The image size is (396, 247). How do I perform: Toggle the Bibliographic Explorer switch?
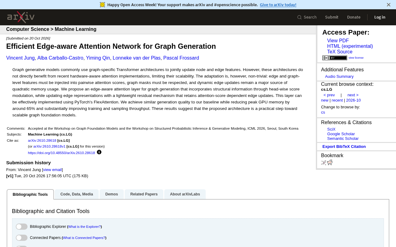click(22, 227)
